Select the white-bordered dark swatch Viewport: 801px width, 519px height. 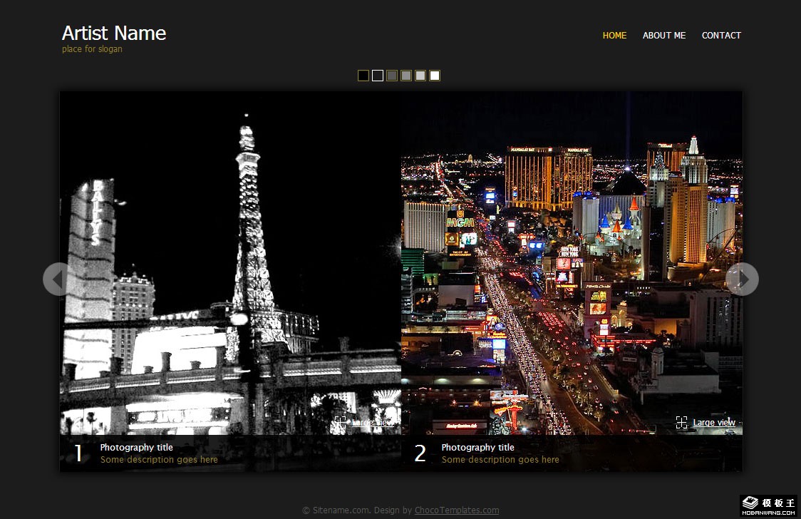[x=378, y=76]
